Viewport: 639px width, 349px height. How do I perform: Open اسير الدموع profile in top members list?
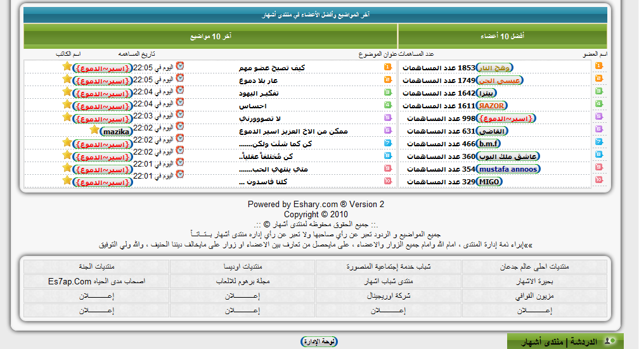point(506,118)
